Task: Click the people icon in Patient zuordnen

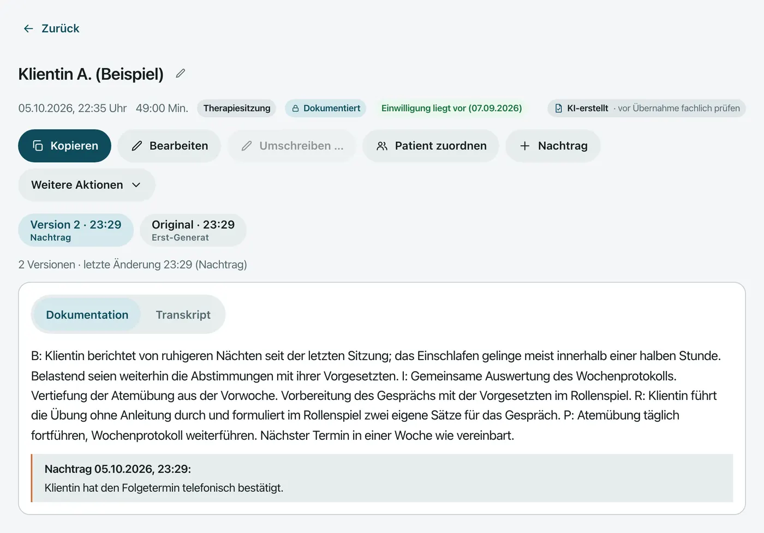Action: tap(382, 146)
